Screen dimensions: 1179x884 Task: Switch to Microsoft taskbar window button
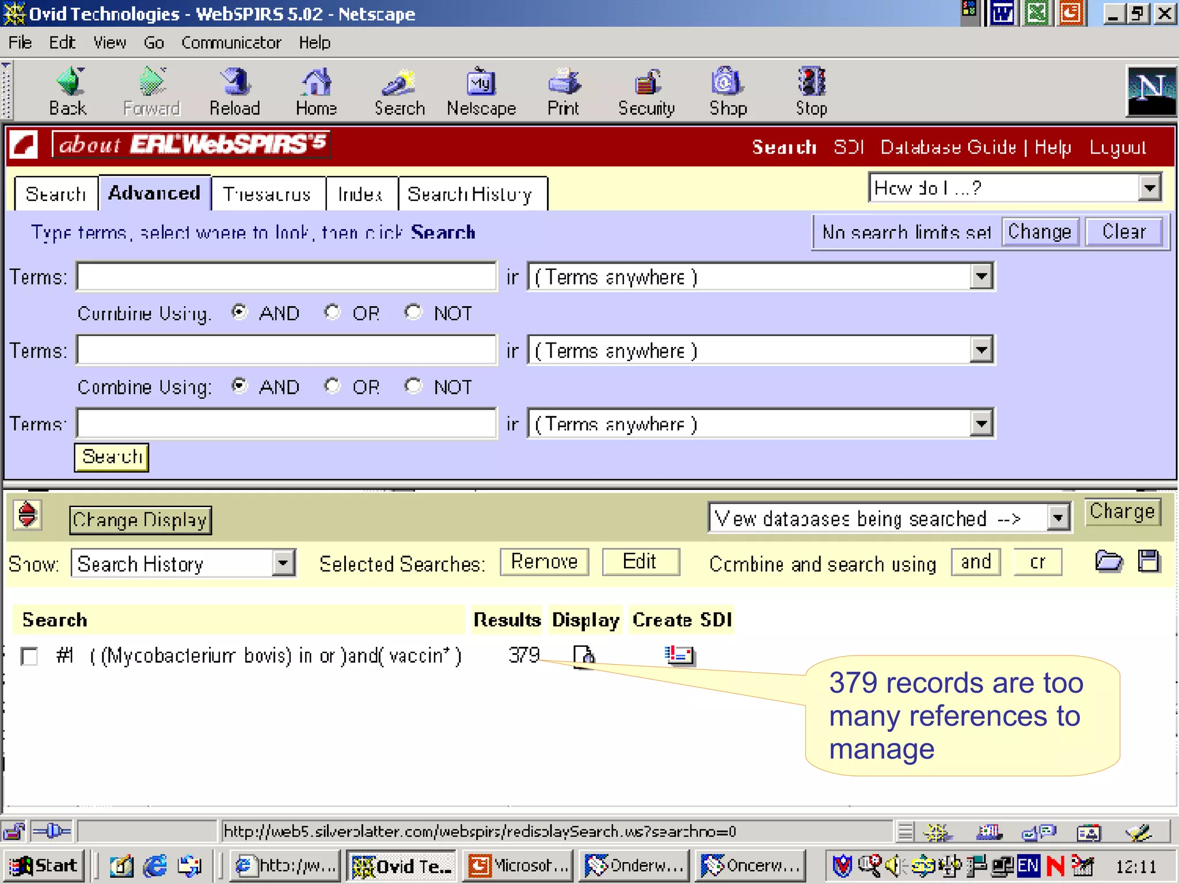pos(518,866)
